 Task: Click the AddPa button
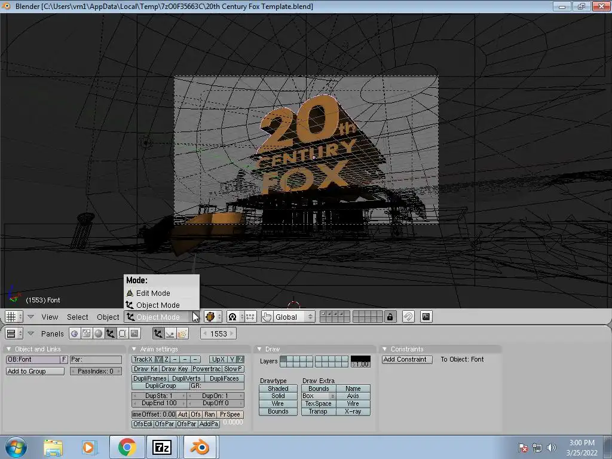209,424
